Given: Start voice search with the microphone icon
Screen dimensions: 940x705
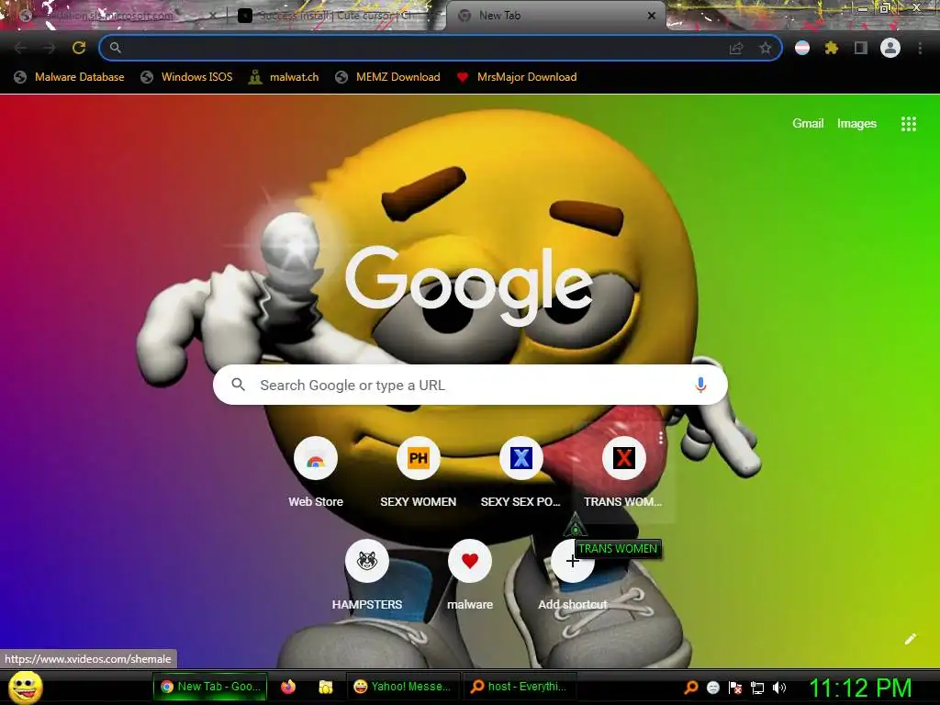Looking at the screenshot, I should 700,385.
